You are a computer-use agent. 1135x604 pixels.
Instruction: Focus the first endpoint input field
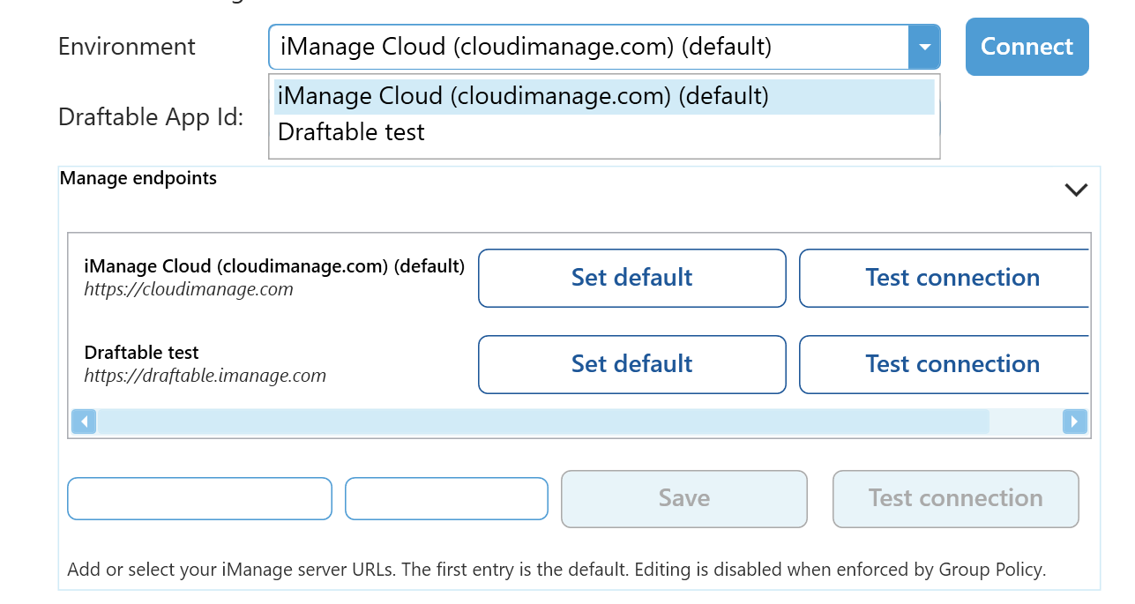(199, 498)
